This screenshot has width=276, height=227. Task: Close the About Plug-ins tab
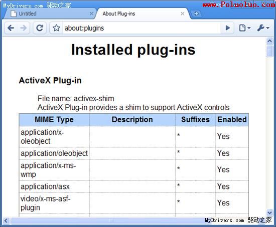point(183,14)
